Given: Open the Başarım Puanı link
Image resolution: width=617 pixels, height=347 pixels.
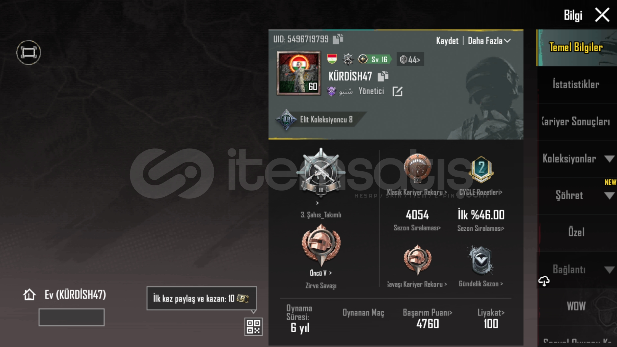Looking at the screenshot, I should coord(427,313).
